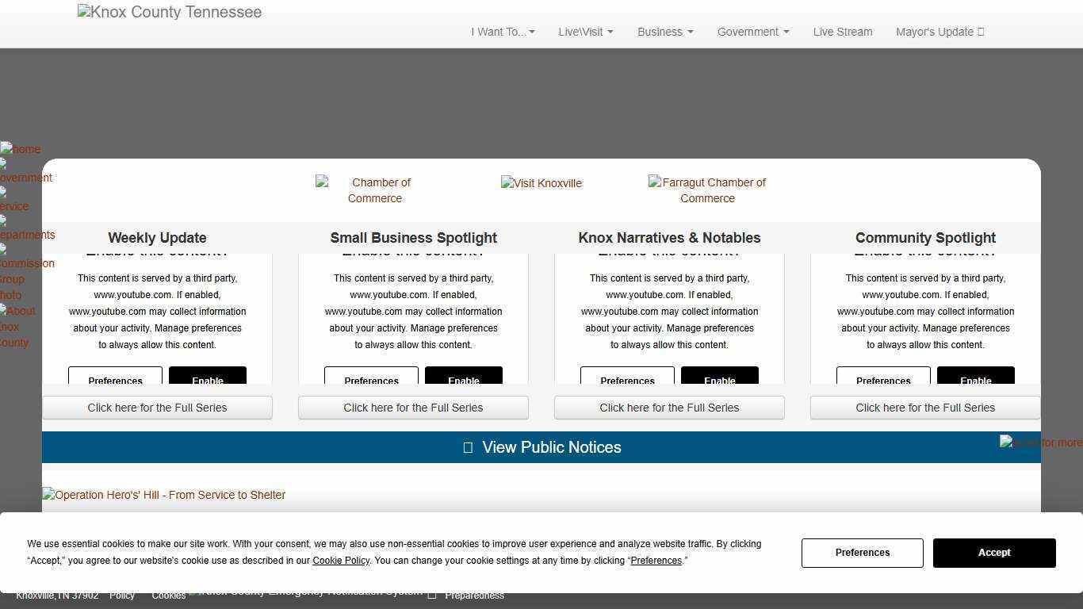Screen dimensions: 1083x609
Task: Expand the Live\Visit dropdown menu
Action: (x=585, y=32)
